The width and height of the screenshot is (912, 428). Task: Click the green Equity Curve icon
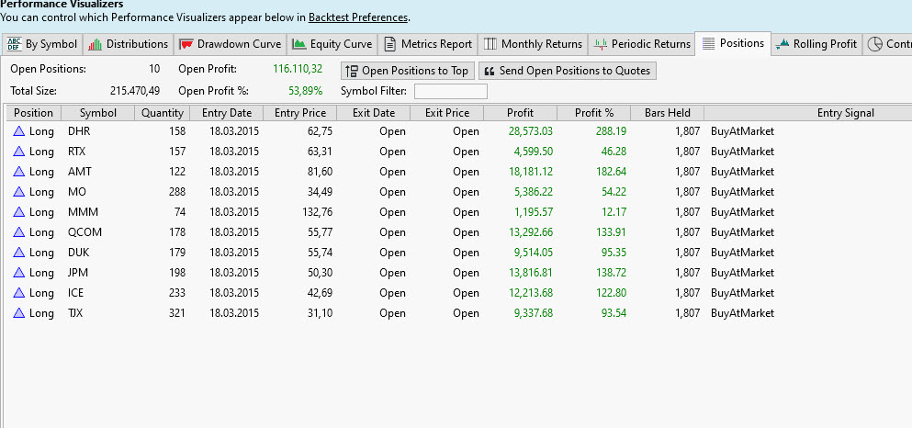[298, 44]
